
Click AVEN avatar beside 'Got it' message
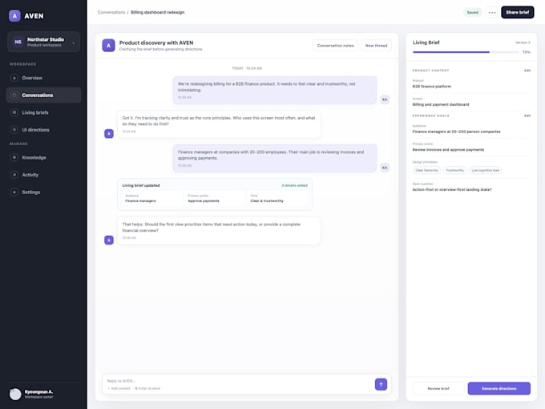coord(109,134)
